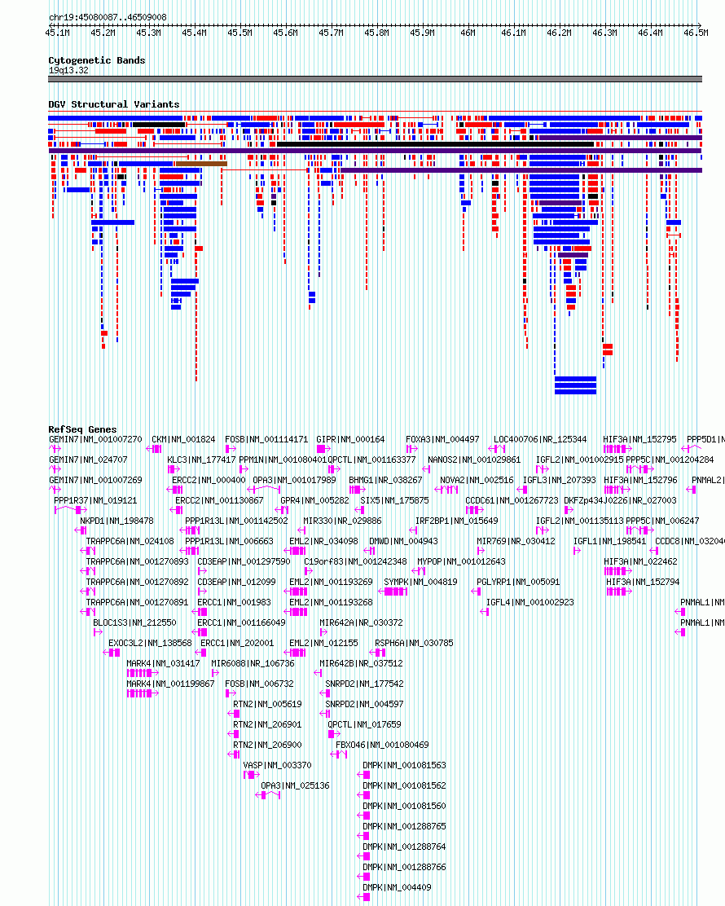Screen dimensions: 725x906
Task: Open GPR4|NM_005282 gene label
Action: coord(314,499)
